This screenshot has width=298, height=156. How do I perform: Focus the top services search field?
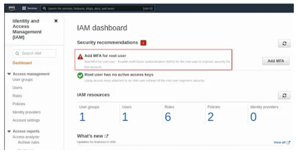tap(98, 8)
